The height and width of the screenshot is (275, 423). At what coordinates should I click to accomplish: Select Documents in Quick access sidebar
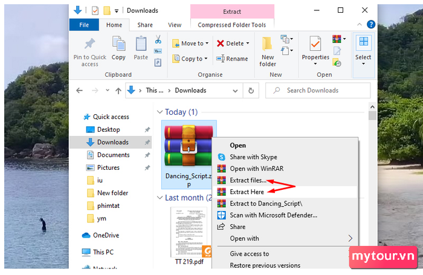[113, 155]
